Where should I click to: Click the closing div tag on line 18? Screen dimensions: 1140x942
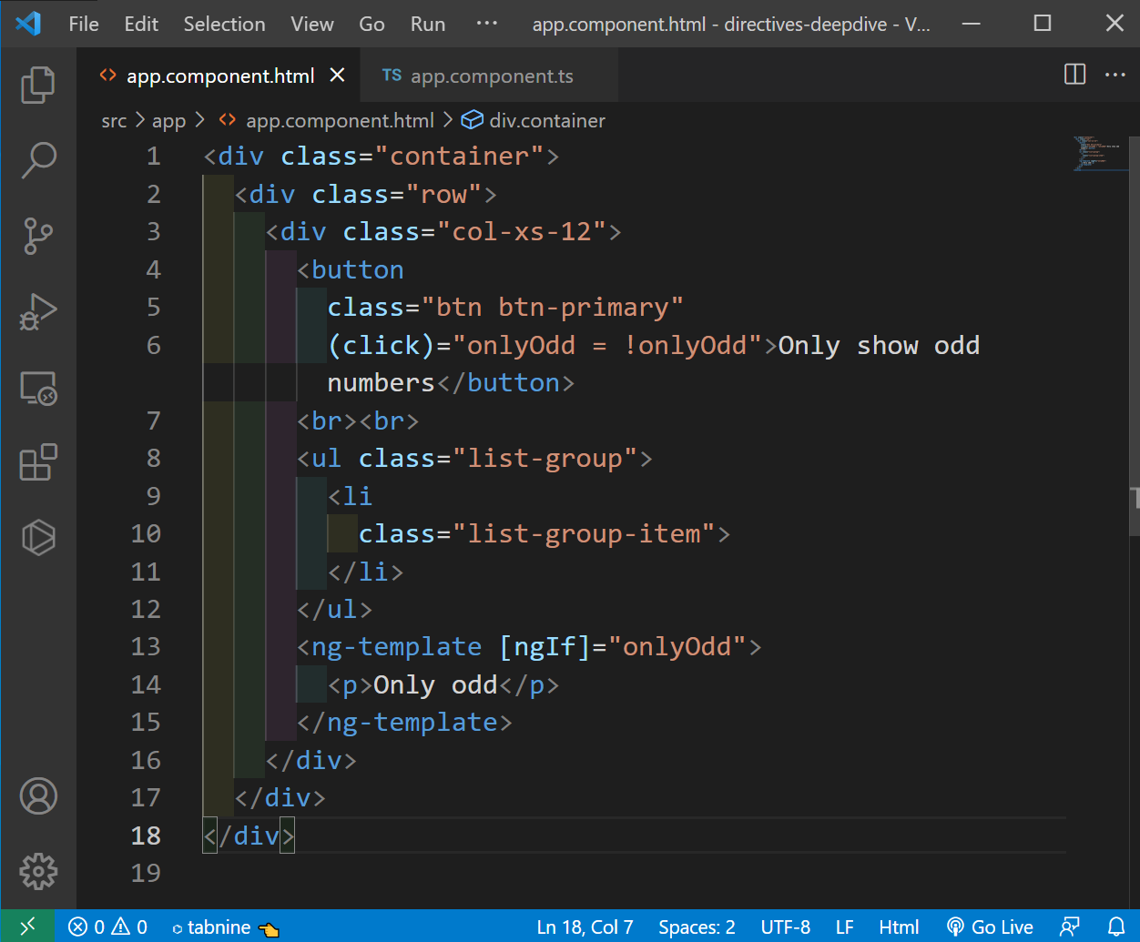(249, 836)
